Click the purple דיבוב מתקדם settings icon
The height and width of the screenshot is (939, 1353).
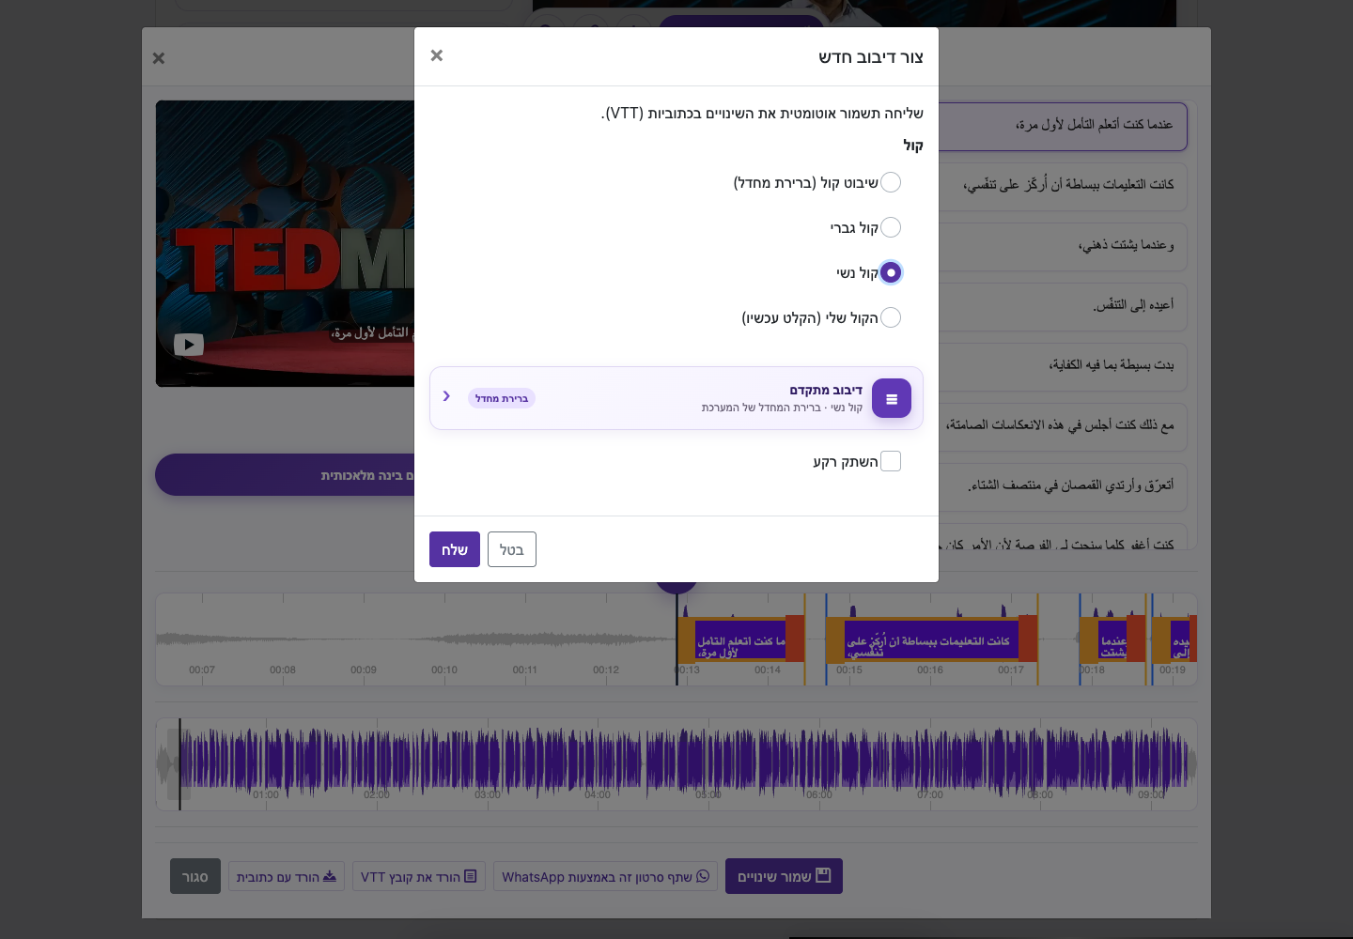[x=892, y=398]
